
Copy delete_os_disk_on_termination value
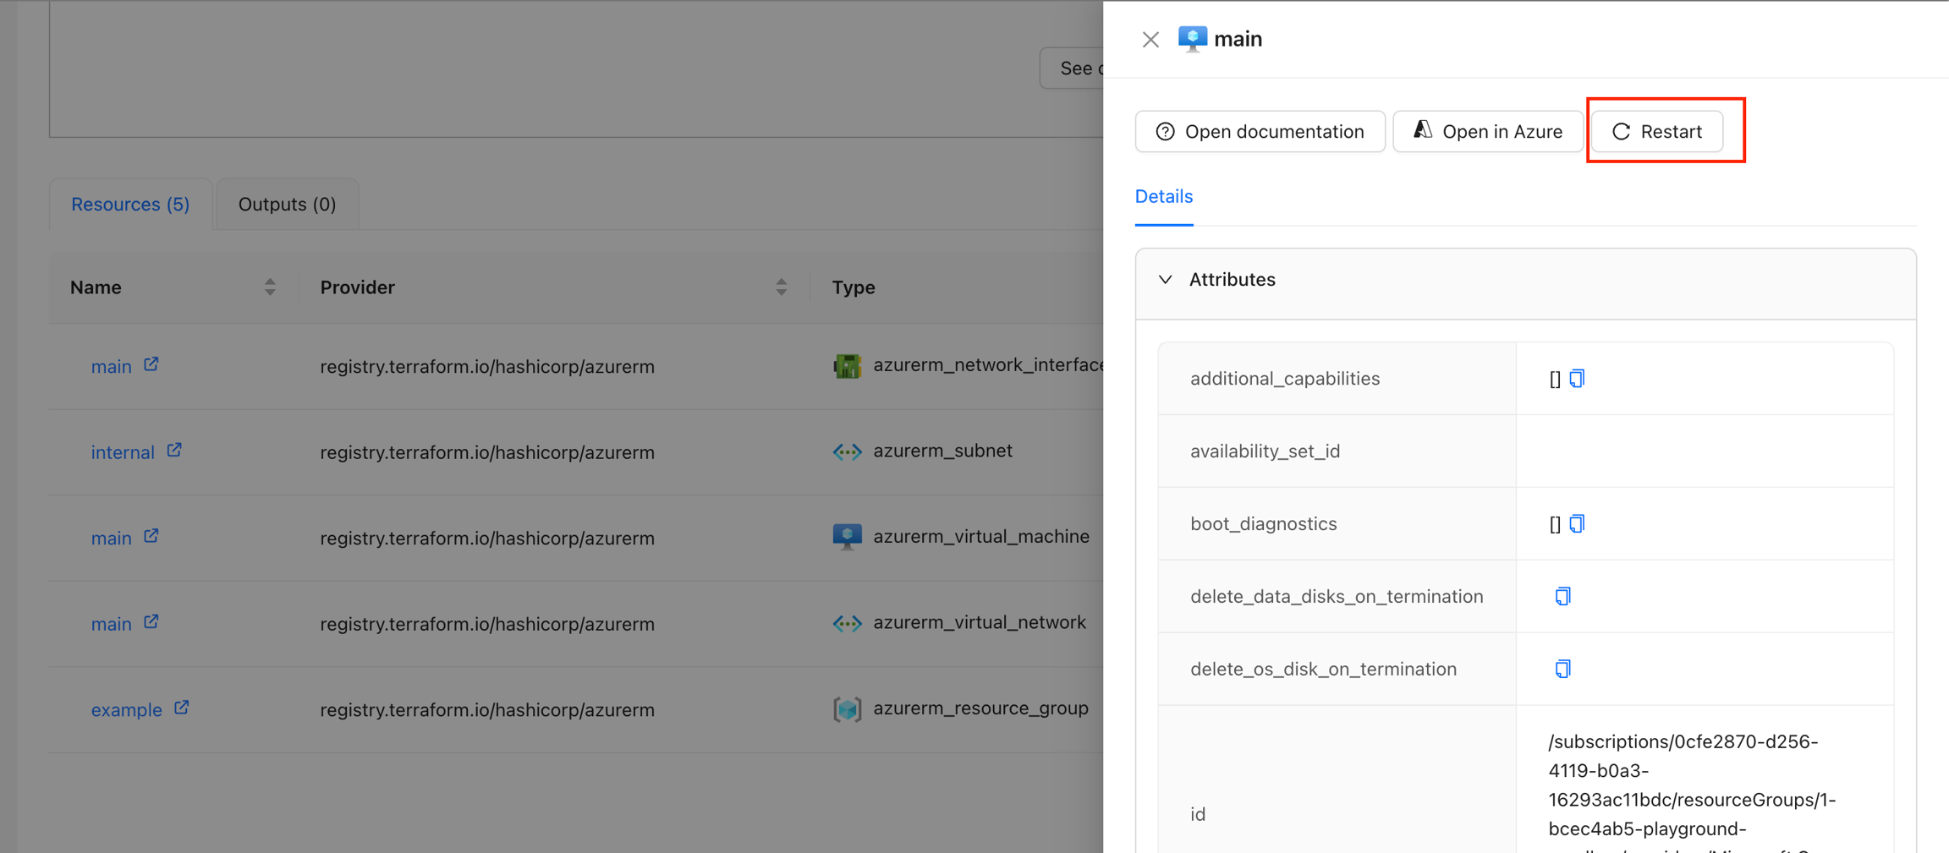[1562, 670]
